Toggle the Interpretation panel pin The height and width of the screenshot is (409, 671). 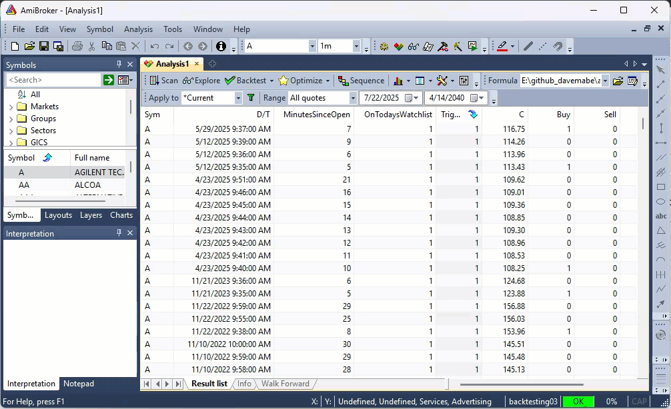119,233
